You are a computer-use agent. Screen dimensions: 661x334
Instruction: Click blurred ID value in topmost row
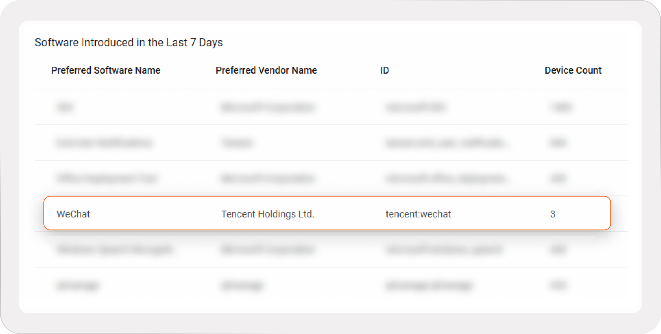click(416, 107)
